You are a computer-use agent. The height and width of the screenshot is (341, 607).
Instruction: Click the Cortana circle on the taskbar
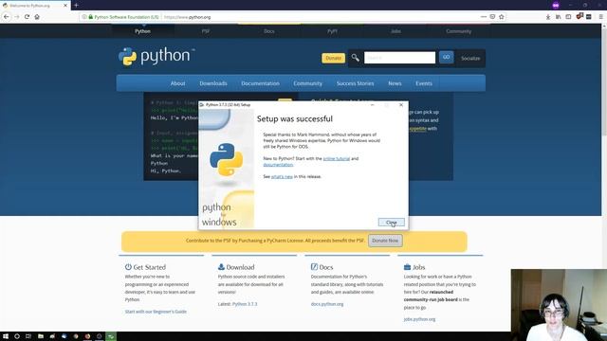[17, 336]
